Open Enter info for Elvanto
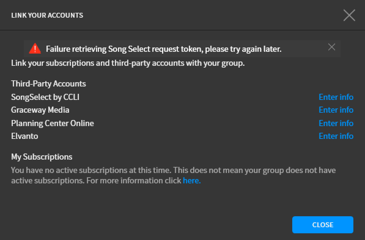The height and width of the screenshot is (240, 365). click(x=336, y=136)
